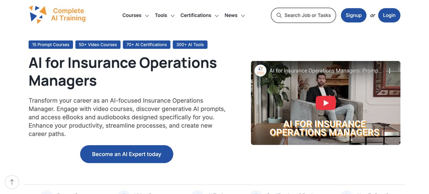This screenshot has height=194, width=429.
Task: Expand the chevron beside Certifications
Action: click(217, 16)
